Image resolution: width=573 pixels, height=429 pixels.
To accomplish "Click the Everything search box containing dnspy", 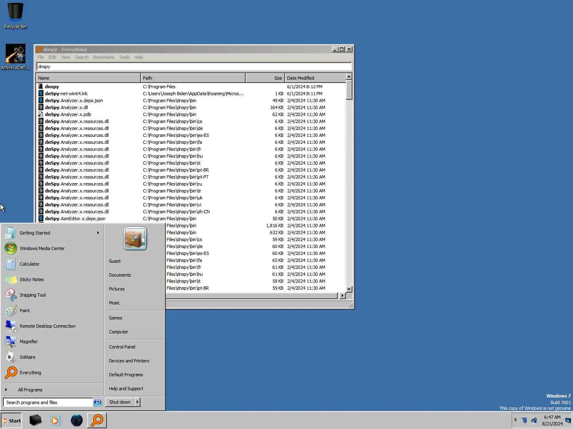I will click(x=194, y=67).
